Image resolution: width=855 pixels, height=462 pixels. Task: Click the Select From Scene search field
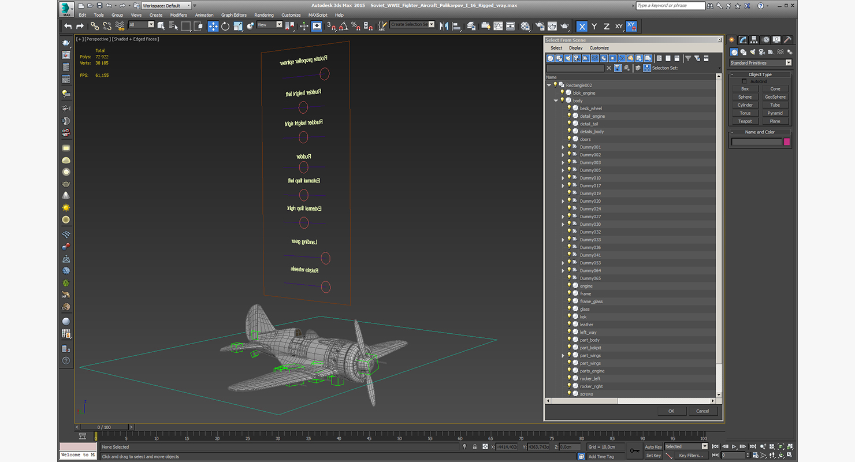click(x=575, y=68)
